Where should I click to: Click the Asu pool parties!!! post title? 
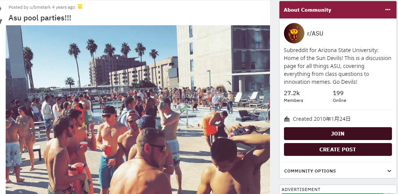click(40, 18)
